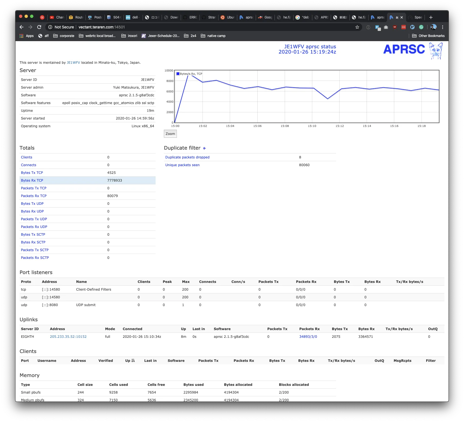
Task: Click the back navigation arrow
Action: [22, 27]
